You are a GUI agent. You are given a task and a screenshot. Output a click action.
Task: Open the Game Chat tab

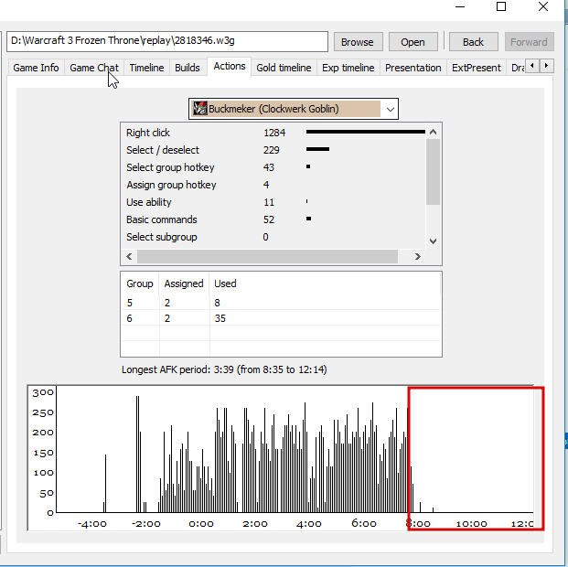(x=94, y=68)
